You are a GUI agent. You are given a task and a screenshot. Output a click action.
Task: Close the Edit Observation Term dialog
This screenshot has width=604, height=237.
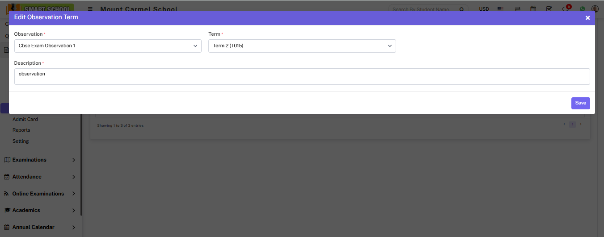tap(587, 18)
